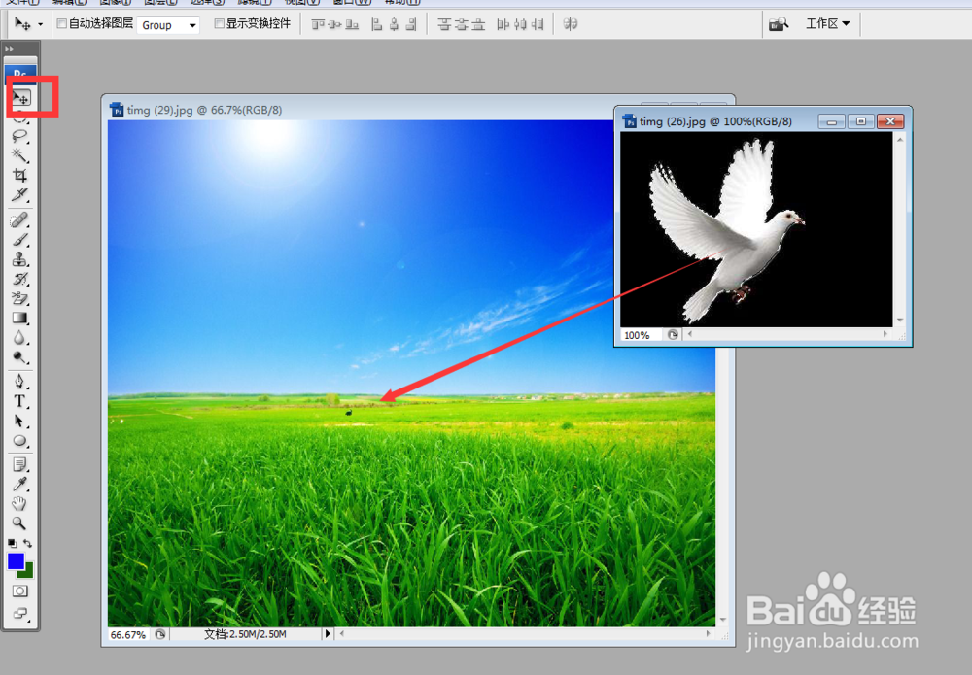Image resolution: width=972 pixels, height=675 pixels.
Task: Open status info flyout arrow in timg (29)
Action: [x=328, y=633]
